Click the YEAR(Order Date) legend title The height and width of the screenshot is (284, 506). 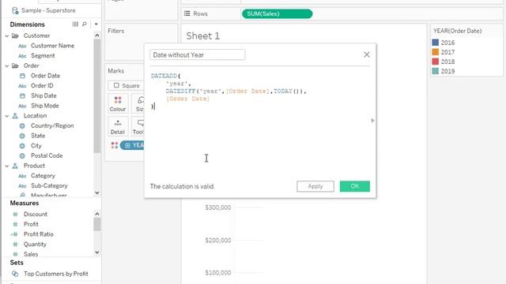457,31
